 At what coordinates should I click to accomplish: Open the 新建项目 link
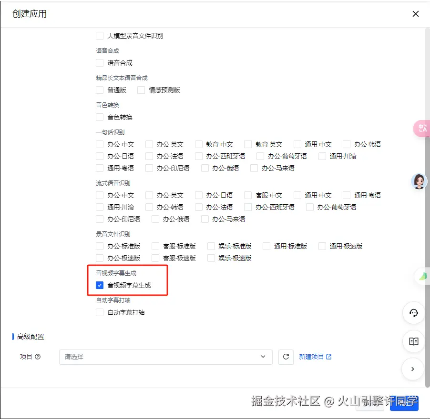[x=315, y=357]
